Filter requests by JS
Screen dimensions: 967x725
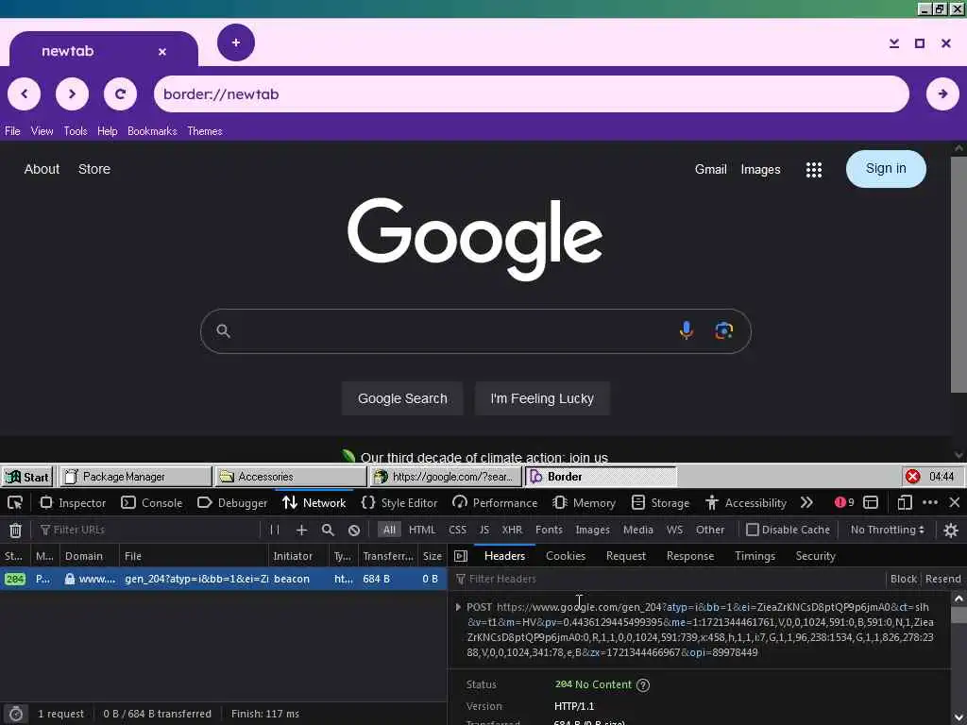tap(484, 530)
